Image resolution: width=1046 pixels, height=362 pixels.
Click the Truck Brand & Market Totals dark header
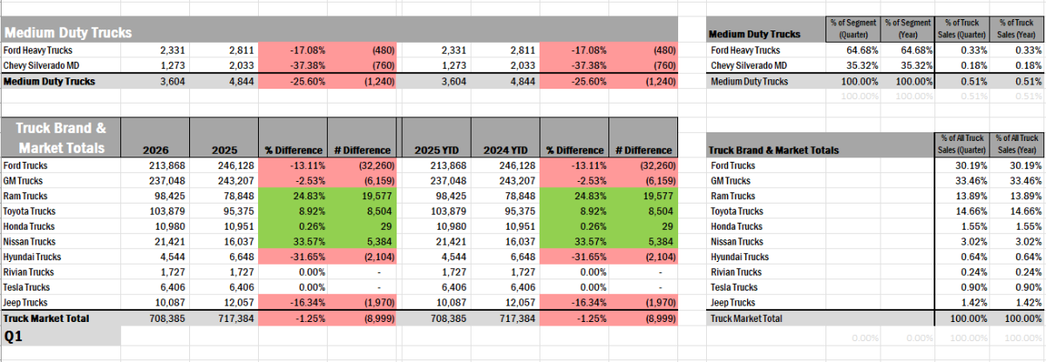pyautogui.click(x=59, y=137)
